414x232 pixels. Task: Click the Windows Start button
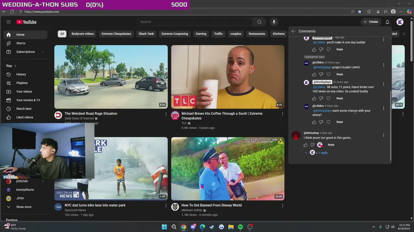pyautogui.click(x=164, y=227)
